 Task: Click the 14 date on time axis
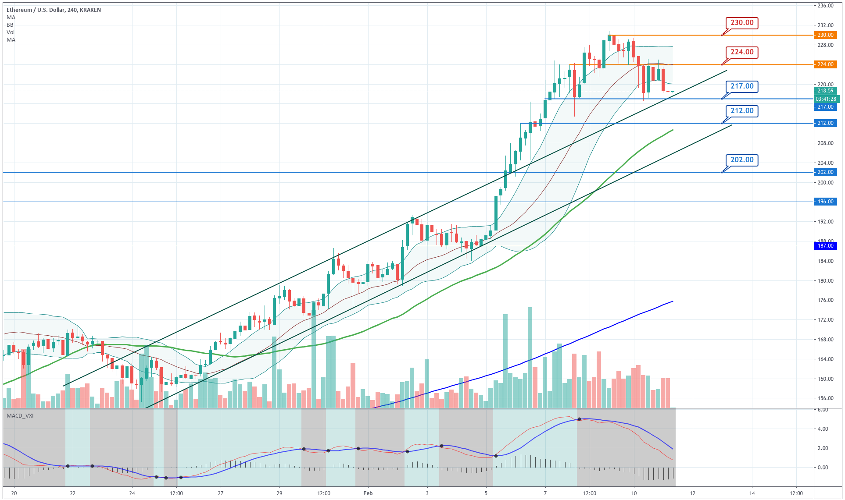coord(752,493)
